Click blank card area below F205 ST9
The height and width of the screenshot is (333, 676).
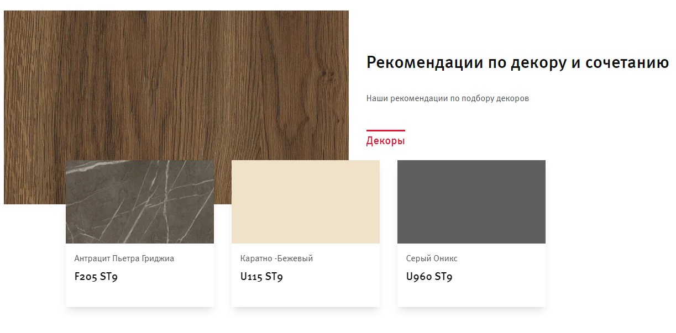[x=140, y=295]
